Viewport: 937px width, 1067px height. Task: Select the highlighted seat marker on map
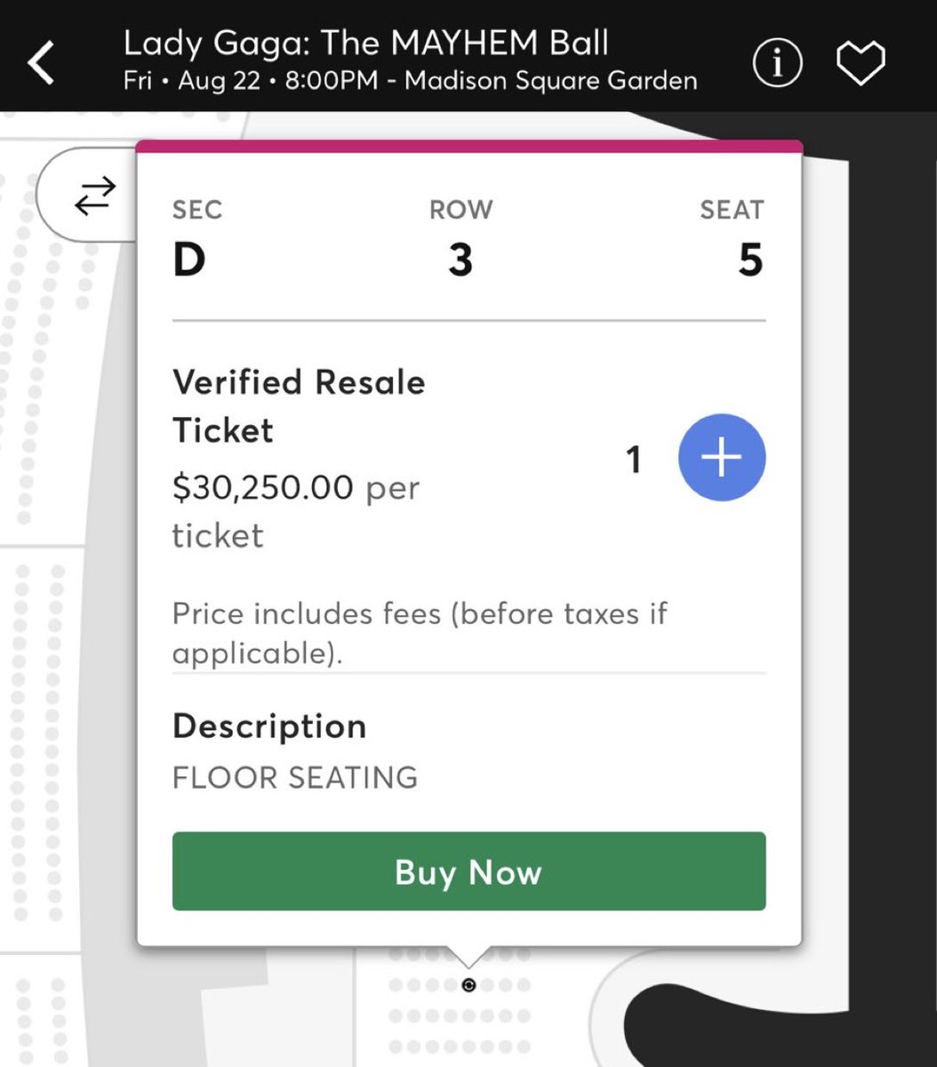[x=469, y=984]
